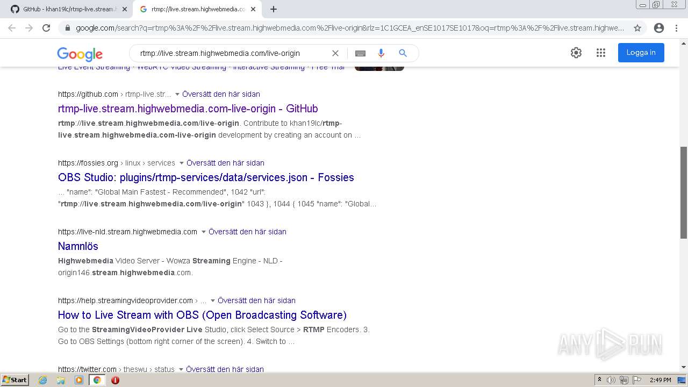The image size is (688, 387).
Task: Open the red security app in taskbar
Action: click(x=115, y=380)
